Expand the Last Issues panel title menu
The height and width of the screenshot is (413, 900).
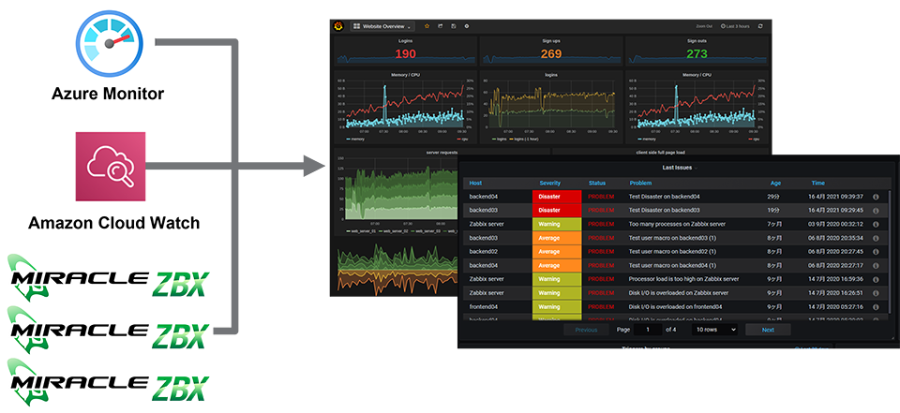(x=679, y=167)
